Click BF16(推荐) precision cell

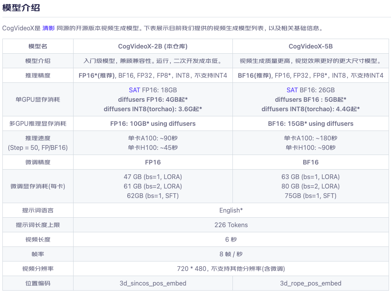(x=311, y=75)
